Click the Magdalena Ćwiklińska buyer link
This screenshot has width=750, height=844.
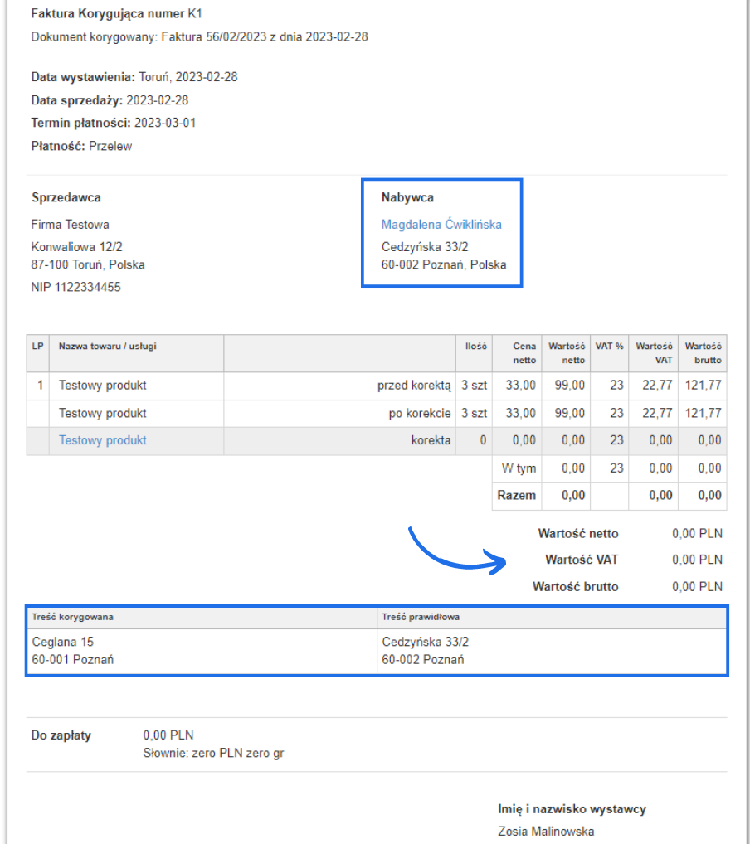point(441,225)
